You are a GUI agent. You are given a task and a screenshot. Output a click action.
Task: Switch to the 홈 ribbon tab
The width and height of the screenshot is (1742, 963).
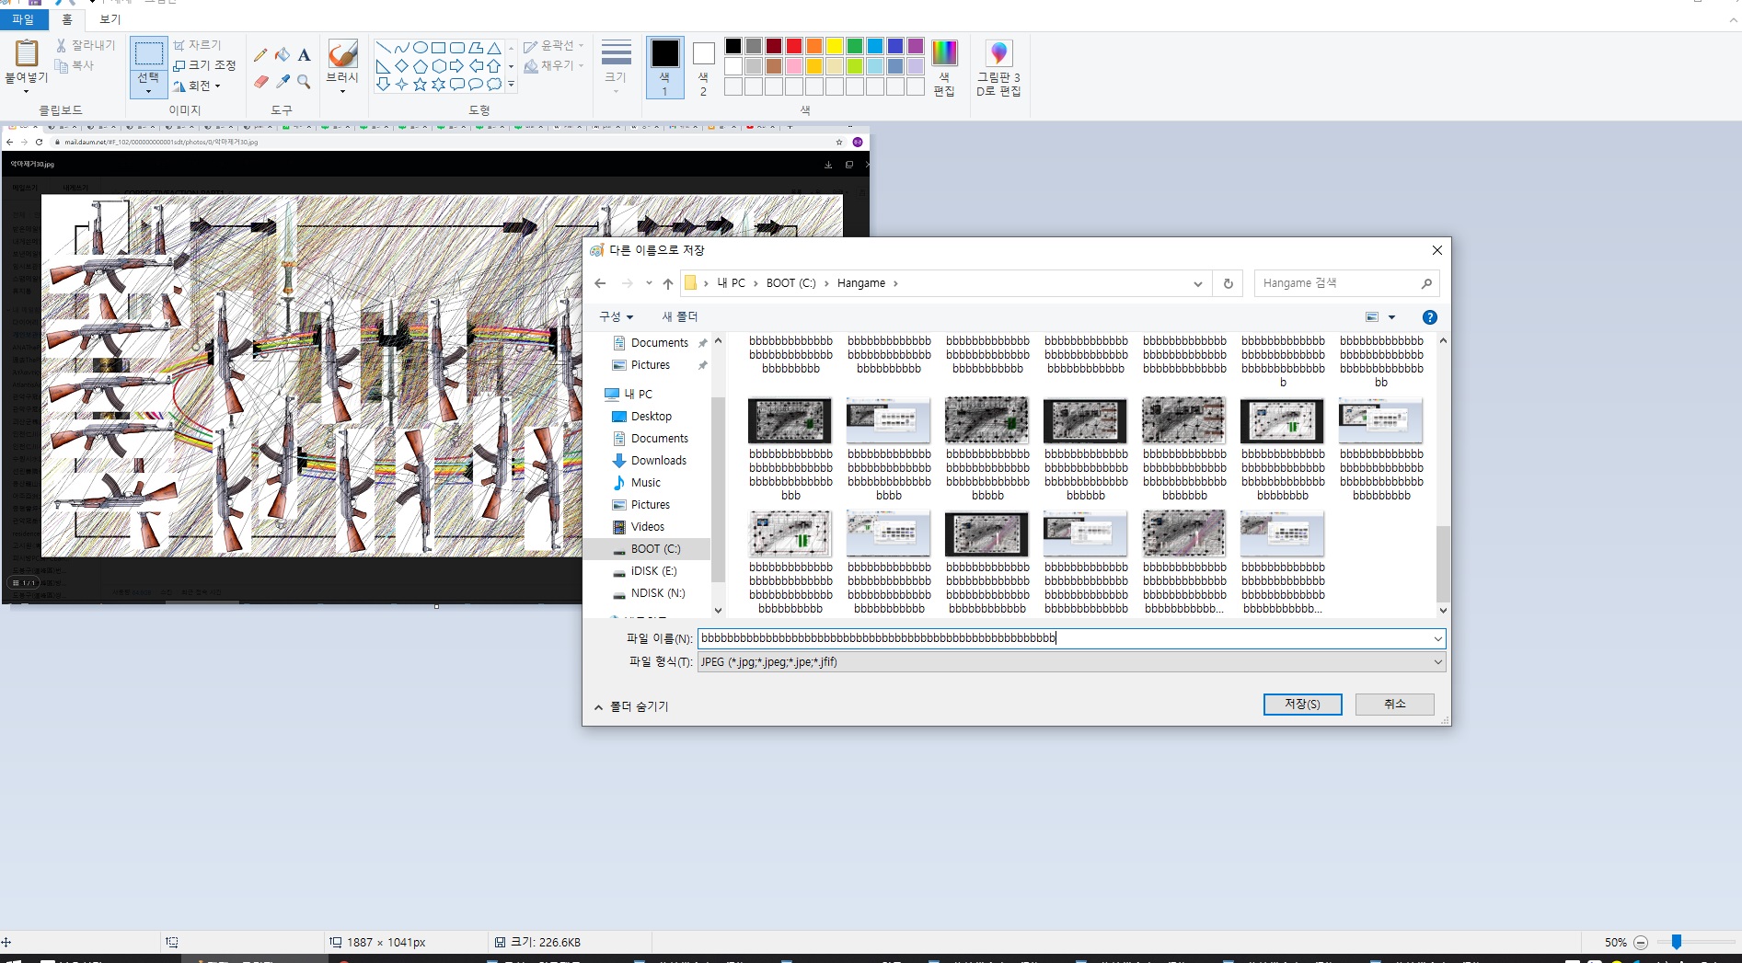(x=67, y=19)
